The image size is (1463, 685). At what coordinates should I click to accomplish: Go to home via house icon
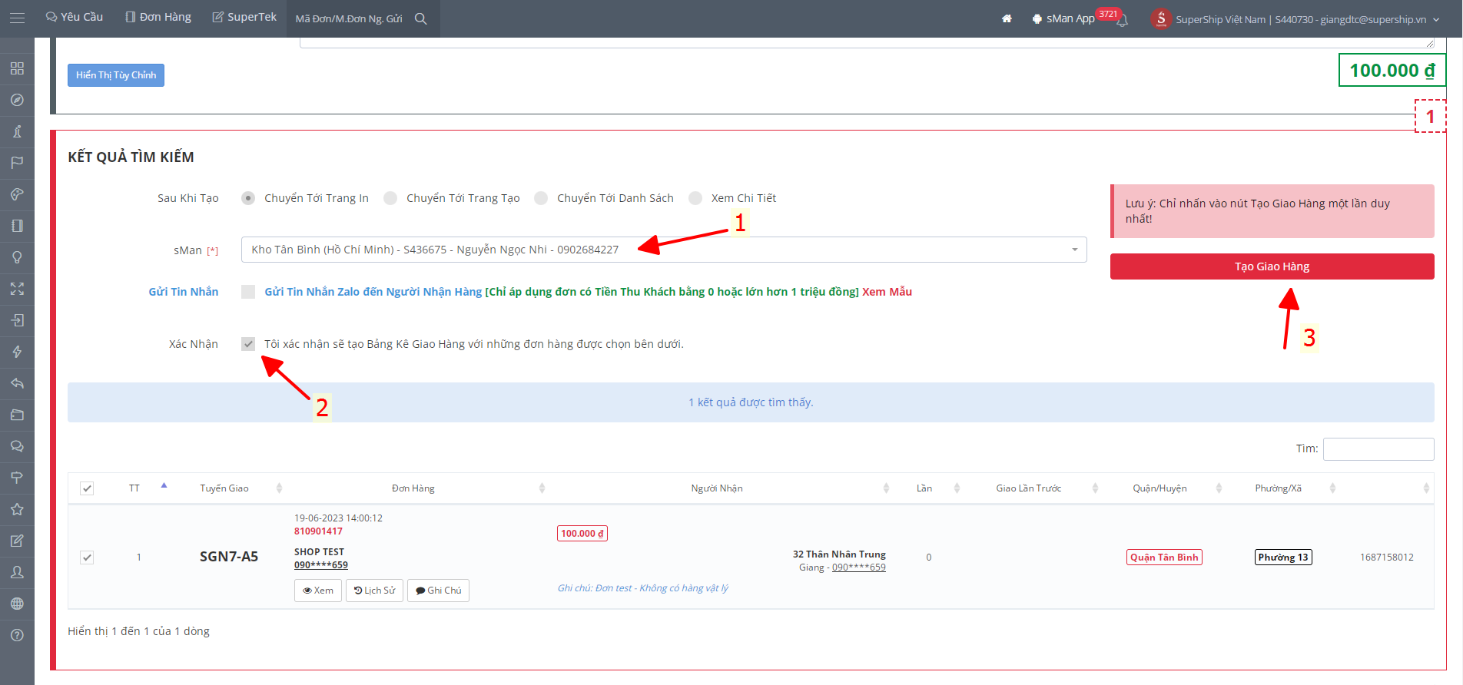[1007, 18]
